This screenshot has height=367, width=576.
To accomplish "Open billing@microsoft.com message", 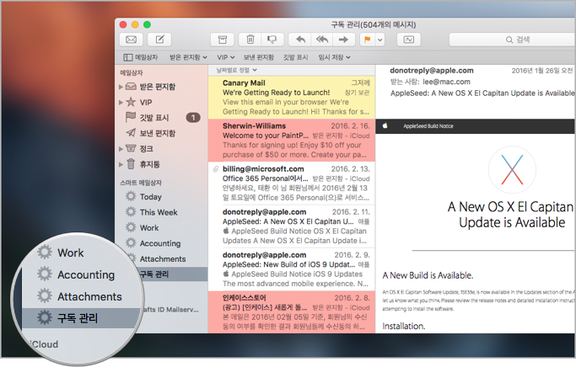I will click(292, 183).
